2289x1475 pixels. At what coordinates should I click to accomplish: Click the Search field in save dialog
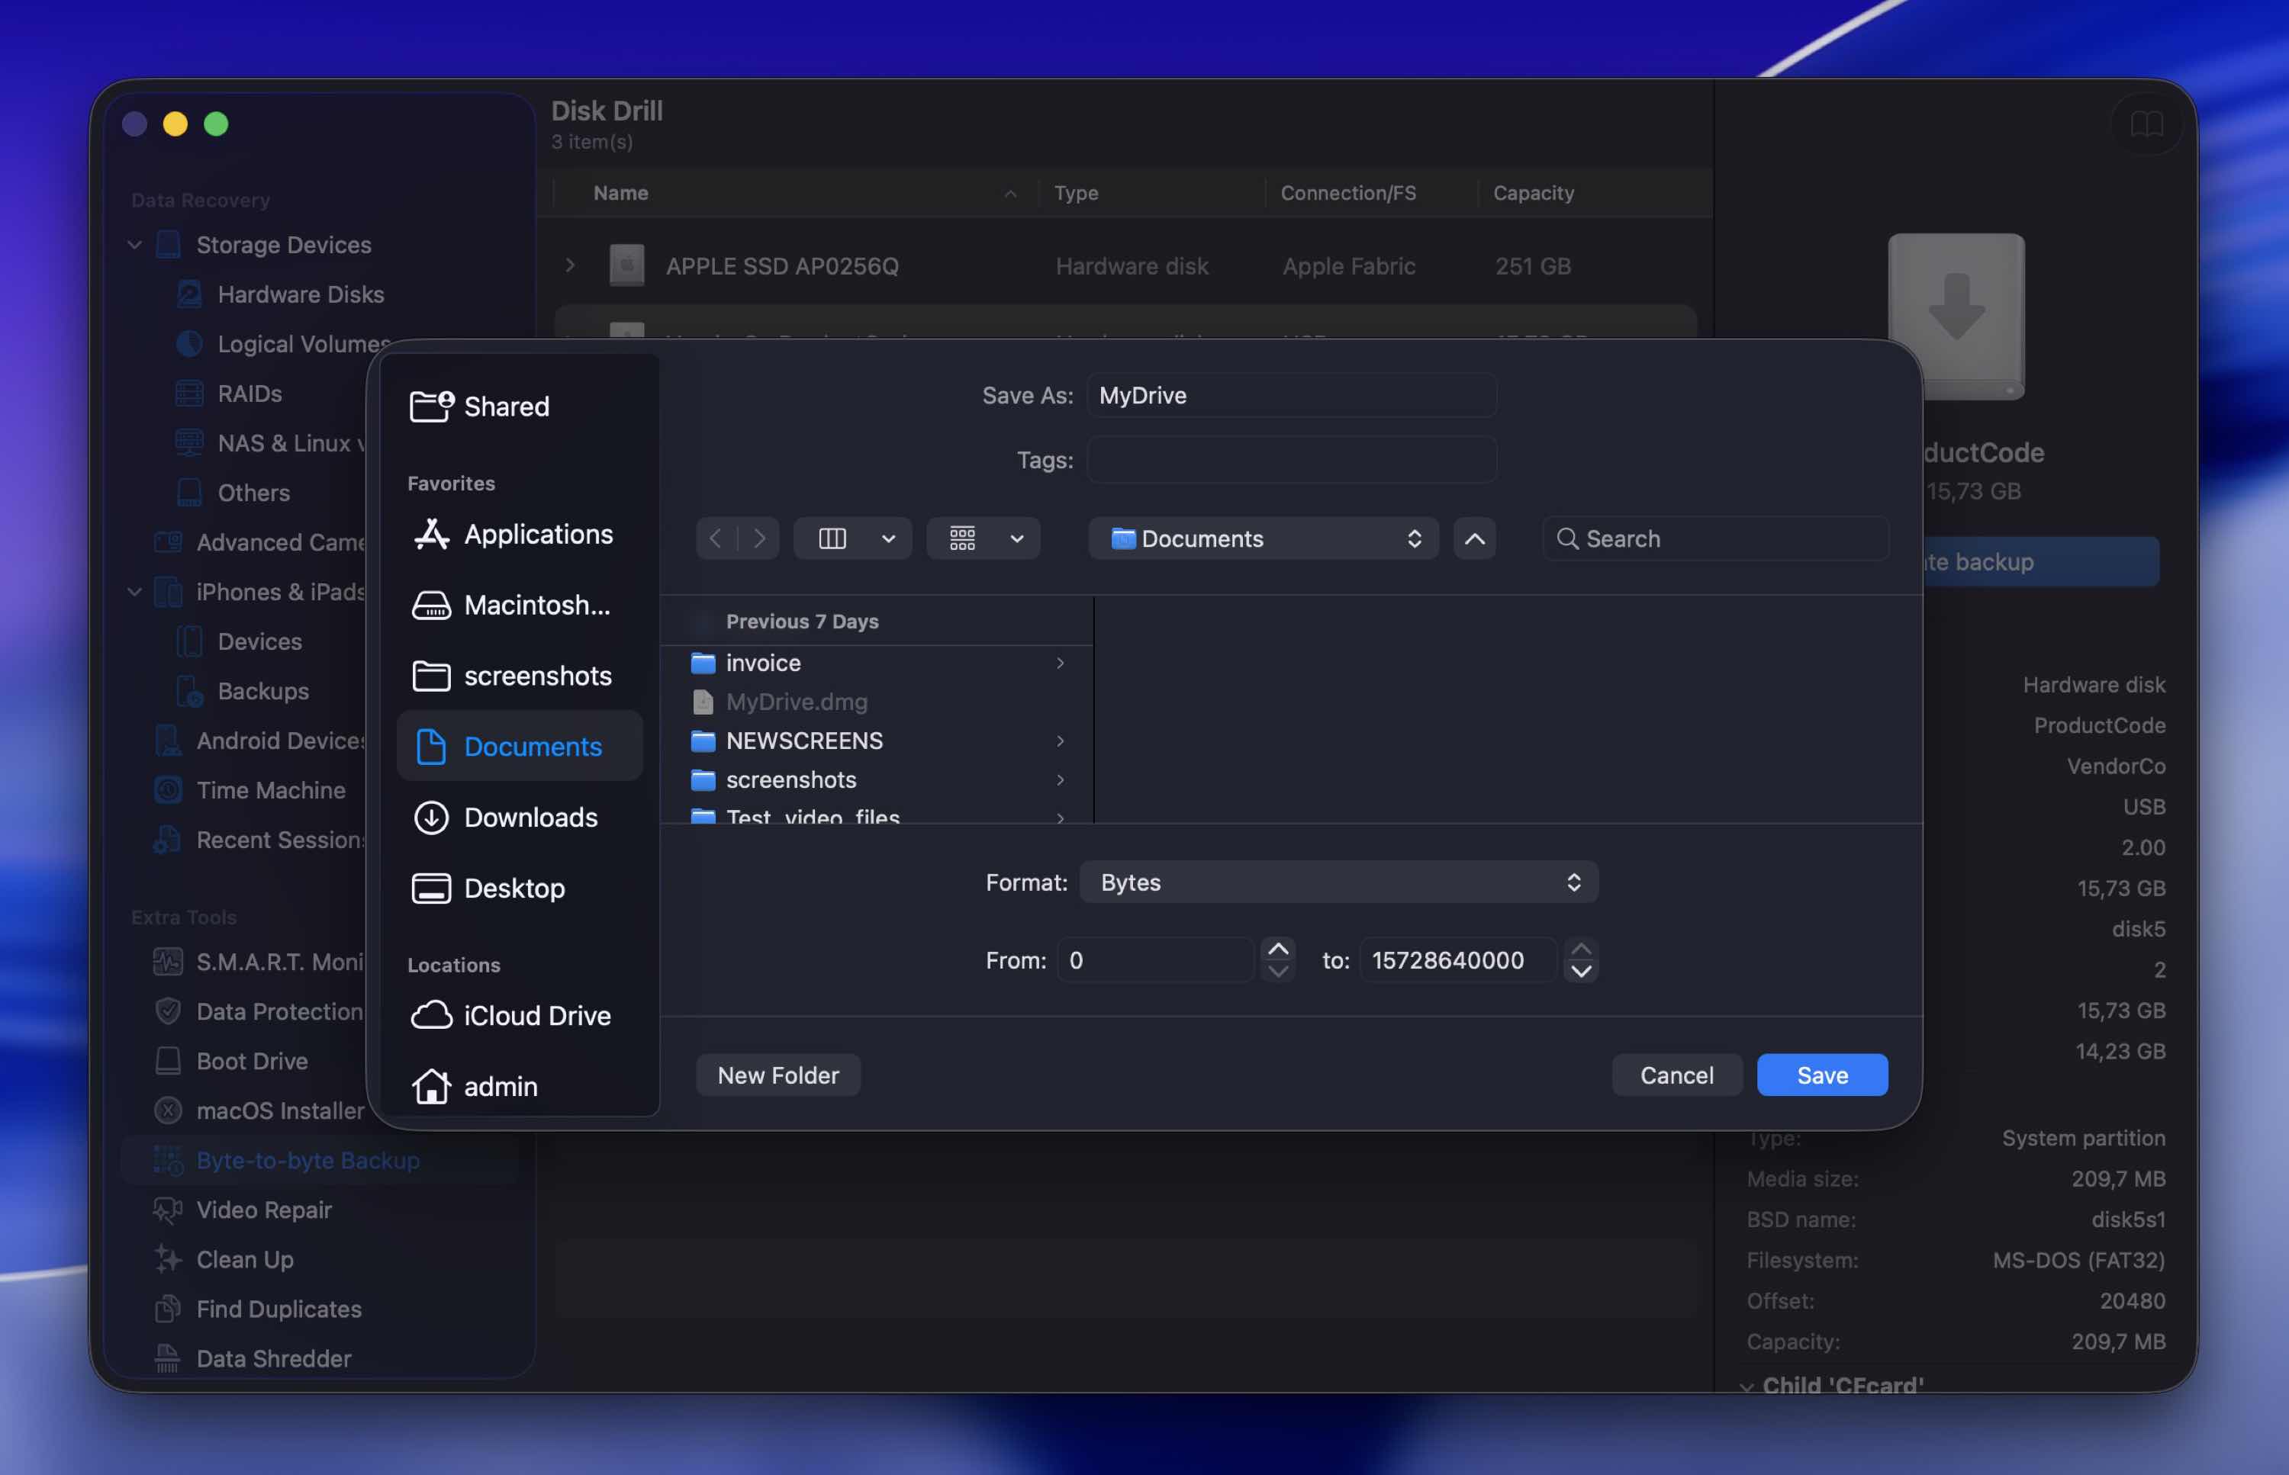pyautogui.click(x=1715, y=538)
